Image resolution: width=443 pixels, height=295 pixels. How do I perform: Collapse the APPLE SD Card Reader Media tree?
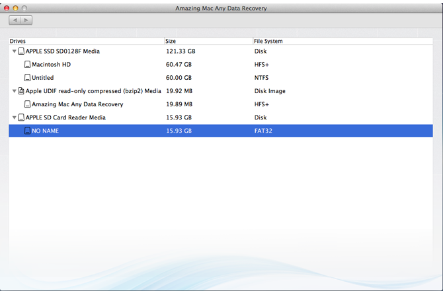(14, 117)
